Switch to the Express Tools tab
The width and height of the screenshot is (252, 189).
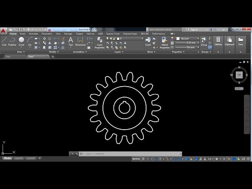113,34
